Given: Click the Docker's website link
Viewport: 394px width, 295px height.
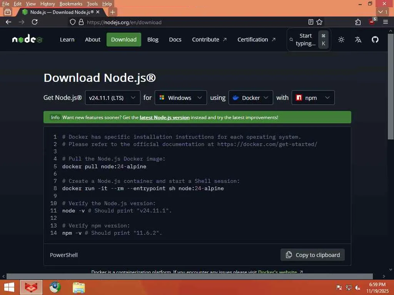Looking at the screenshot, I should (277, 272).
